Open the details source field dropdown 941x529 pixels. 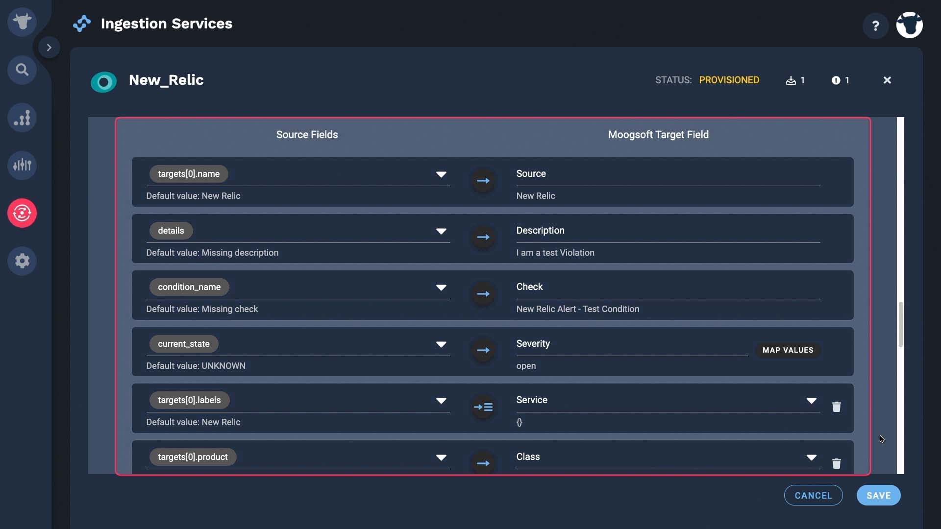(441, 231)
